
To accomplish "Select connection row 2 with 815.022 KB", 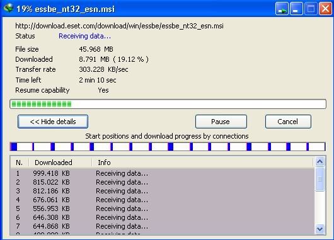I will coord(163,182).
